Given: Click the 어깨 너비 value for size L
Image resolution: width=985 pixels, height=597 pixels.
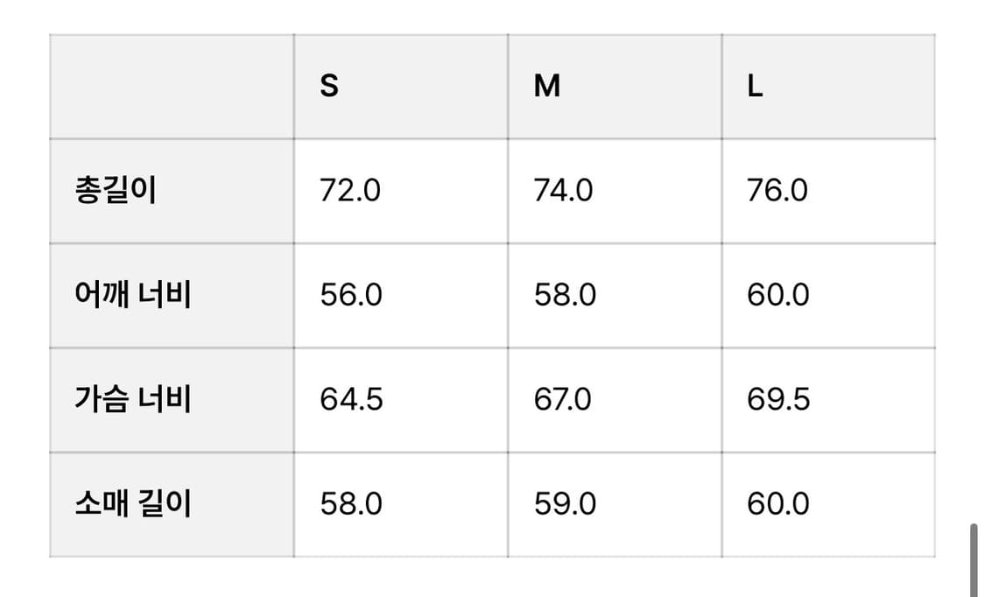Looking at the screenshot, I should click(778, 294).
